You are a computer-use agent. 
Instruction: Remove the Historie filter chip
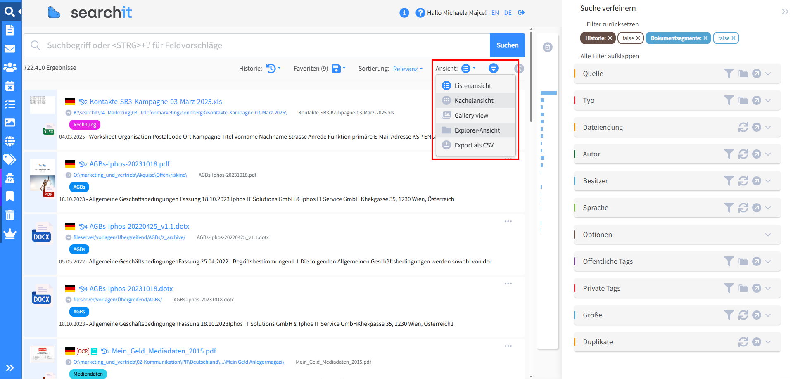(610, 38)
